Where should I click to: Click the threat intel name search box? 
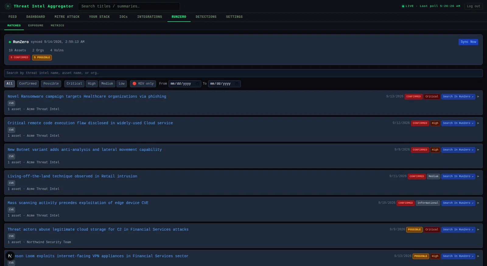(243, 73)
